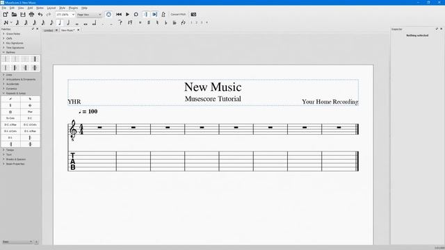Open the Plugins menu
This screenshot has width=445, height=250.
click(x=73, y=8)
